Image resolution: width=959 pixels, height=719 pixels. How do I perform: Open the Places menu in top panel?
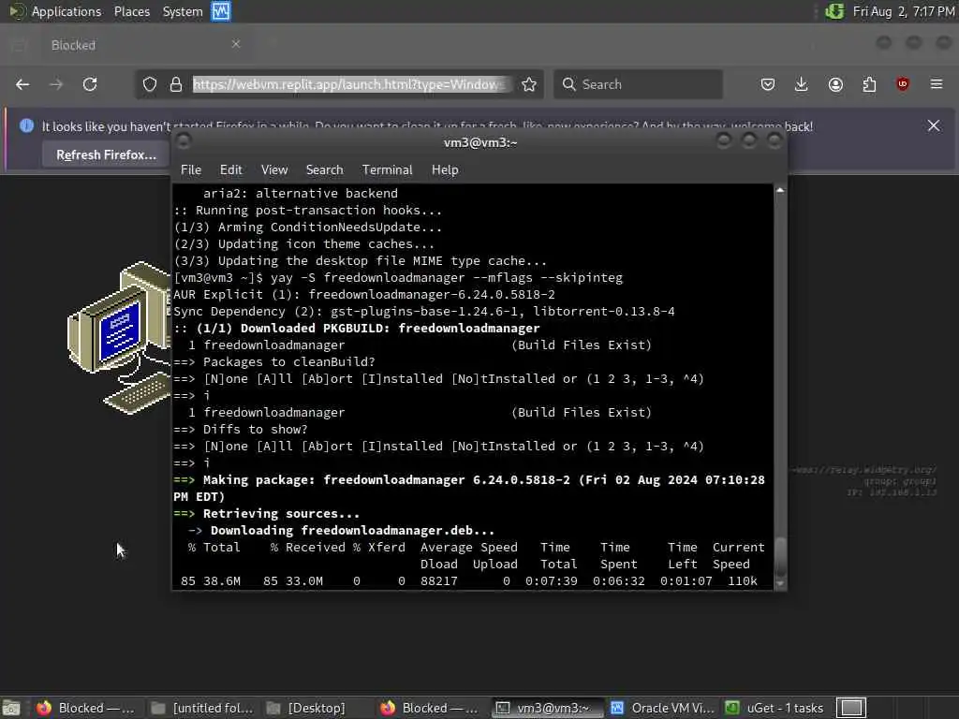click(x=131, y=11)
